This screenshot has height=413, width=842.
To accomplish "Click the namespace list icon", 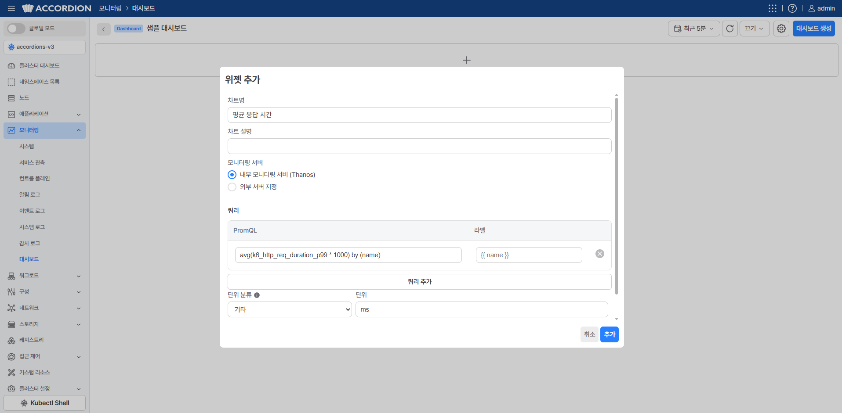I will [x=11, y=82].
